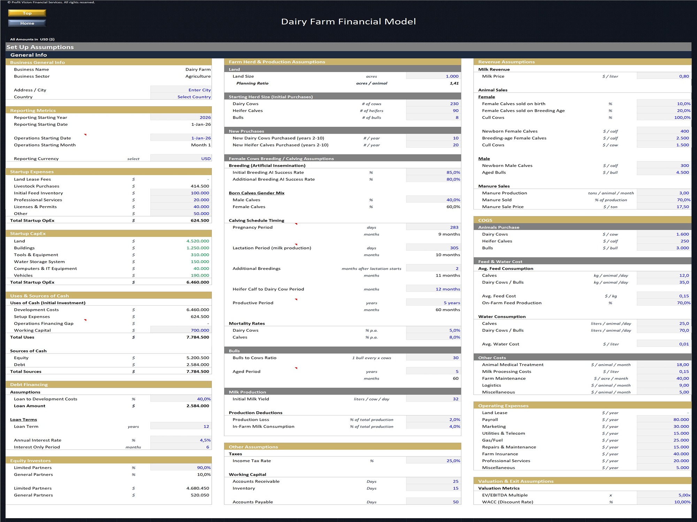Select the Milk Price value cell
The height and width of the screenshot is (522, 697).
click(663, 76)
